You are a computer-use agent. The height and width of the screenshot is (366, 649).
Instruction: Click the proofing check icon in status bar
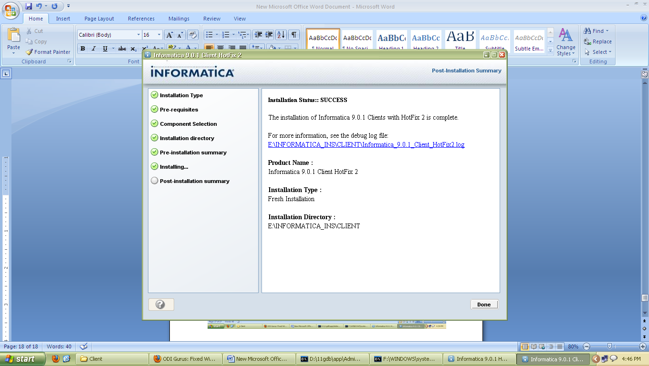coord(84,346)
